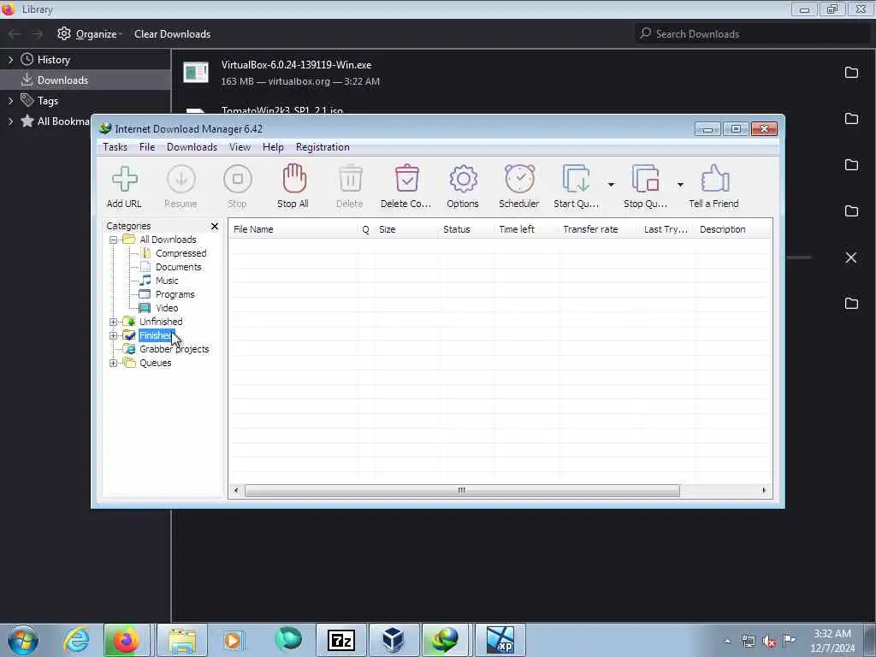Screen dimensions: 876x657
Task: Select Grabber projects in the tree
Action: tap(175, 349)
